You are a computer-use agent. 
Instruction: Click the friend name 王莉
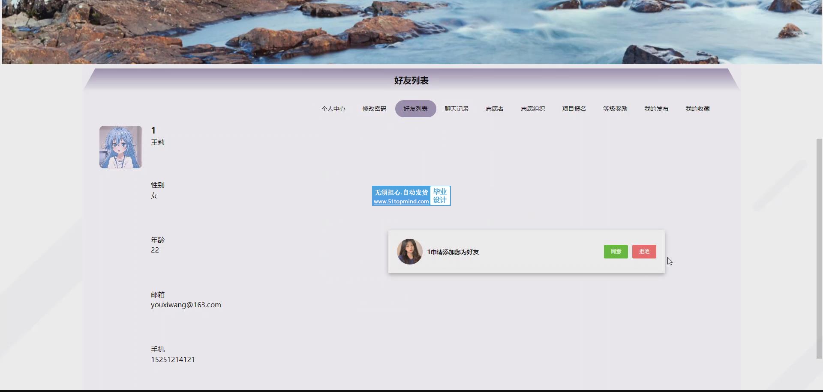click(x=158, y=142)
